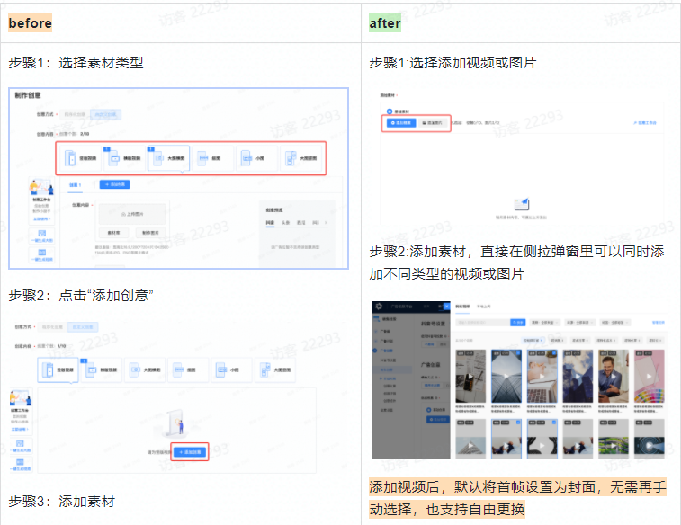Select 小图 card icon in before step 2 screenshot

221,369
